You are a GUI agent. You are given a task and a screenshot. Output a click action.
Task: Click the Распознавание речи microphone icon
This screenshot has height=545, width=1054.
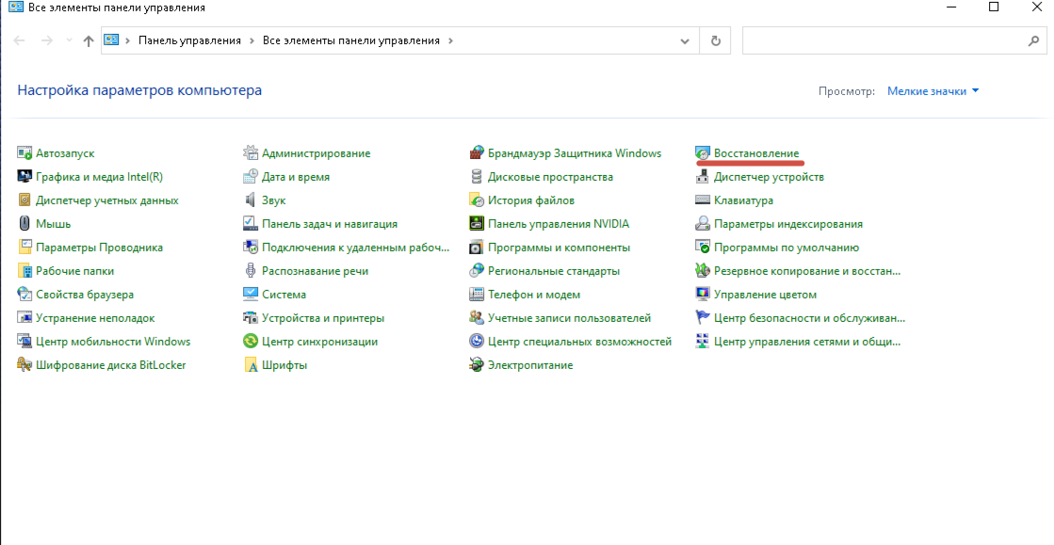[x=250, y=271]
